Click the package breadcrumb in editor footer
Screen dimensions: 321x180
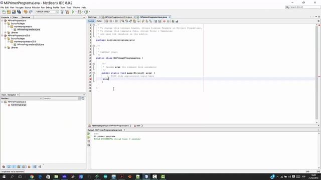(110, 125)
